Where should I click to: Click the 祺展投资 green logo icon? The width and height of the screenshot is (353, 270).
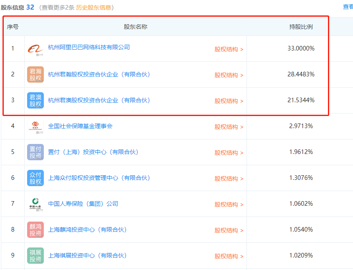(35, 256)
